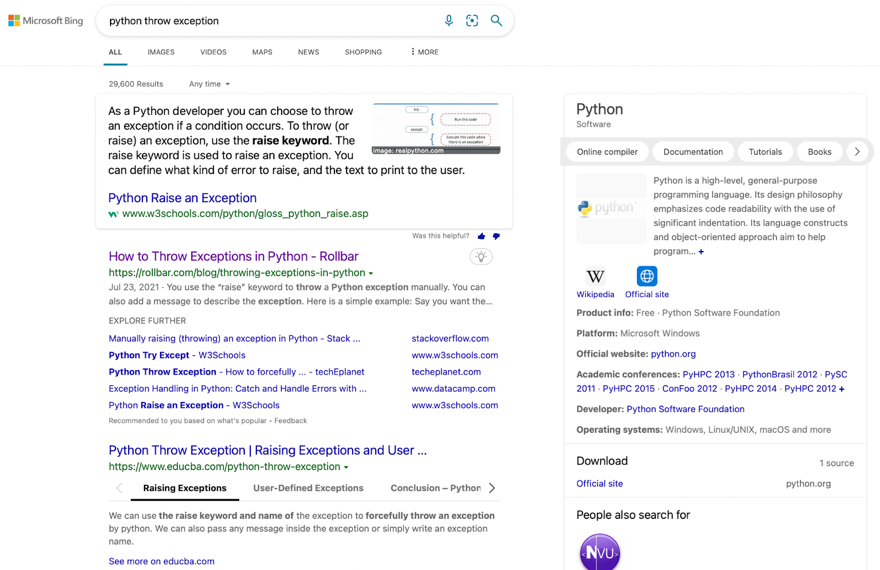Click the Microsoft Bing logo

(45, 20)
